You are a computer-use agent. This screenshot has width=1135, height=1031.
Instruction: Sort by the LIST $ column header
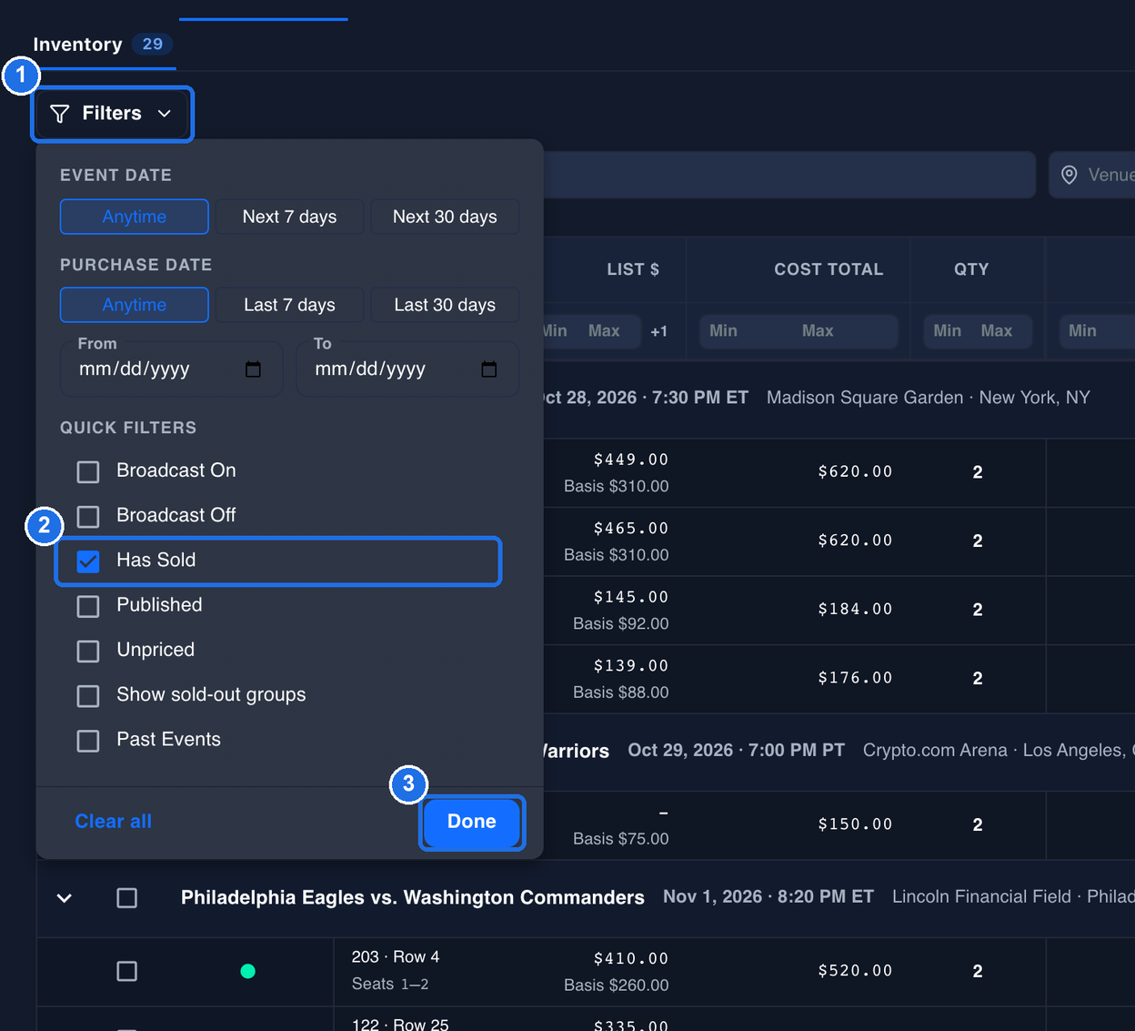[633, 269]
